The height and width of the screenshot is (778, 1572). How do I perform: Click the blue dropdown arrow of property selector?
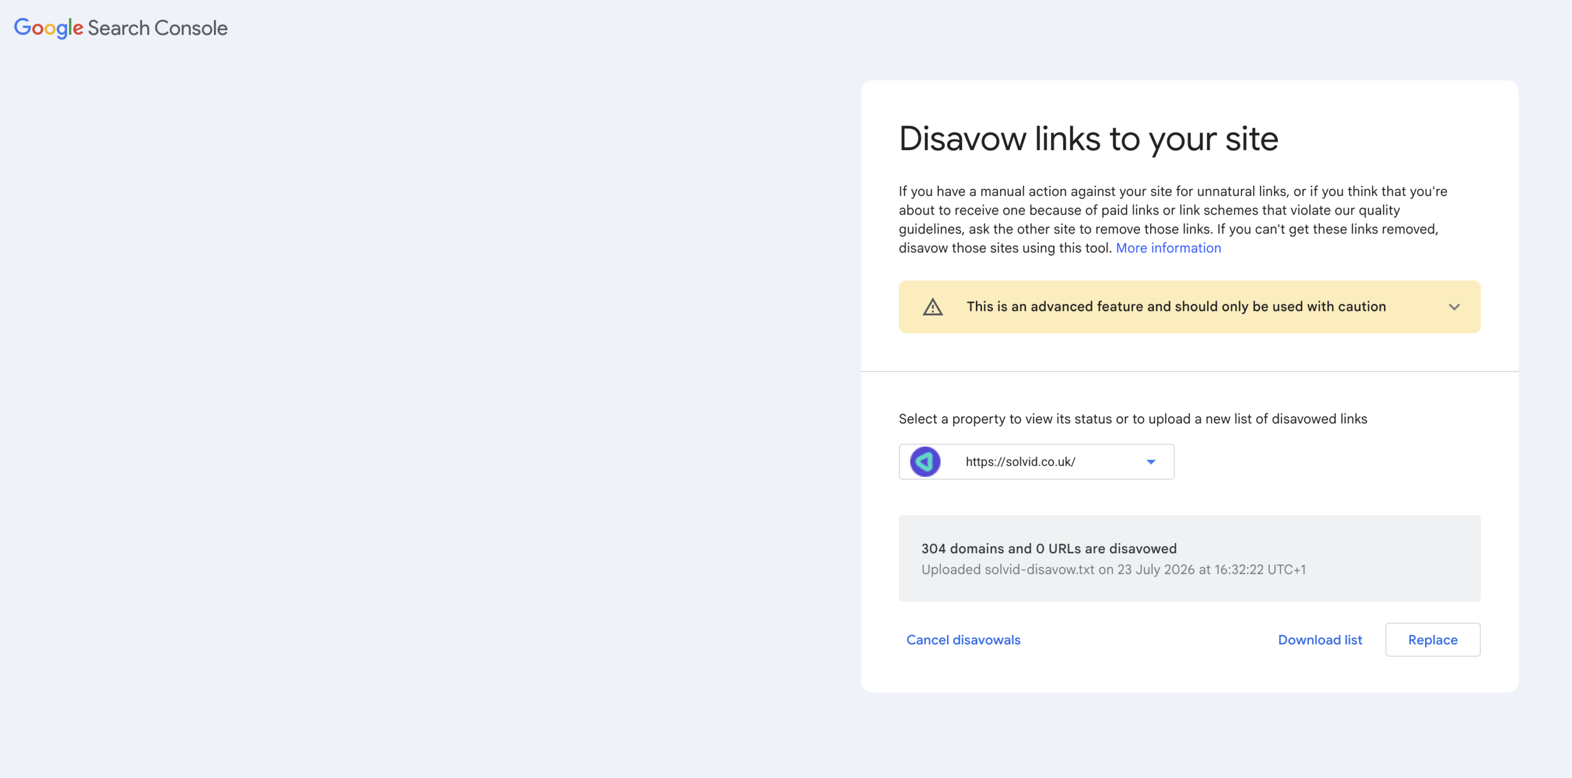(1151, 462)
